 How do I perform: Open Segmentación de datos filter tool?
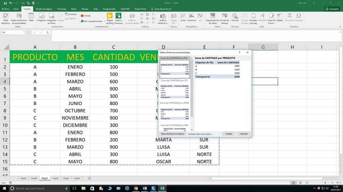click(x=212, y=18)
